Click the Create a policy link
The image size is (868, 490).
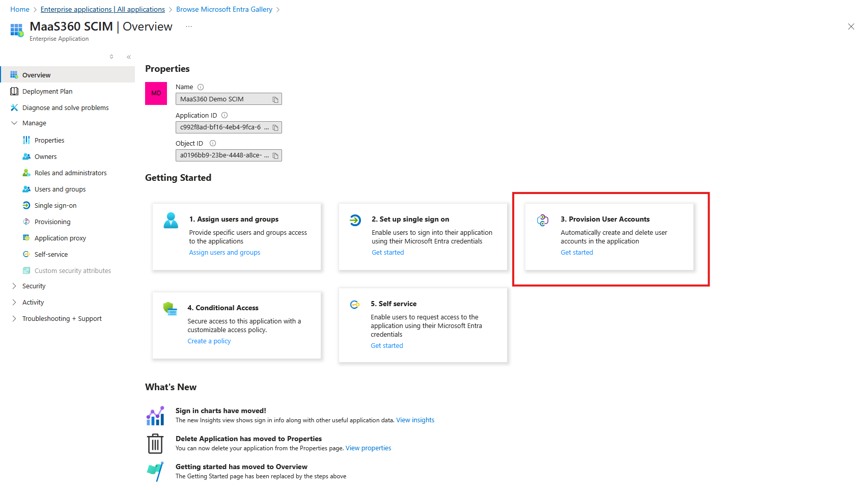point(209,341)
